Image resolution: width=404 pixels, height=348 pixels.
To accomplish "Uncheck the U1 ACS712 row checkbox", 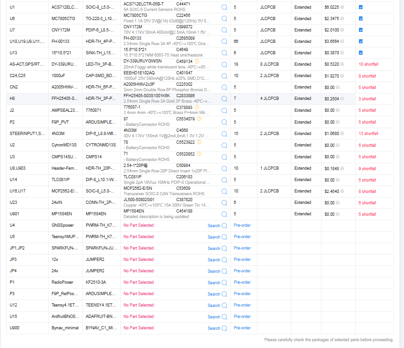I will (x=361, y=7).
